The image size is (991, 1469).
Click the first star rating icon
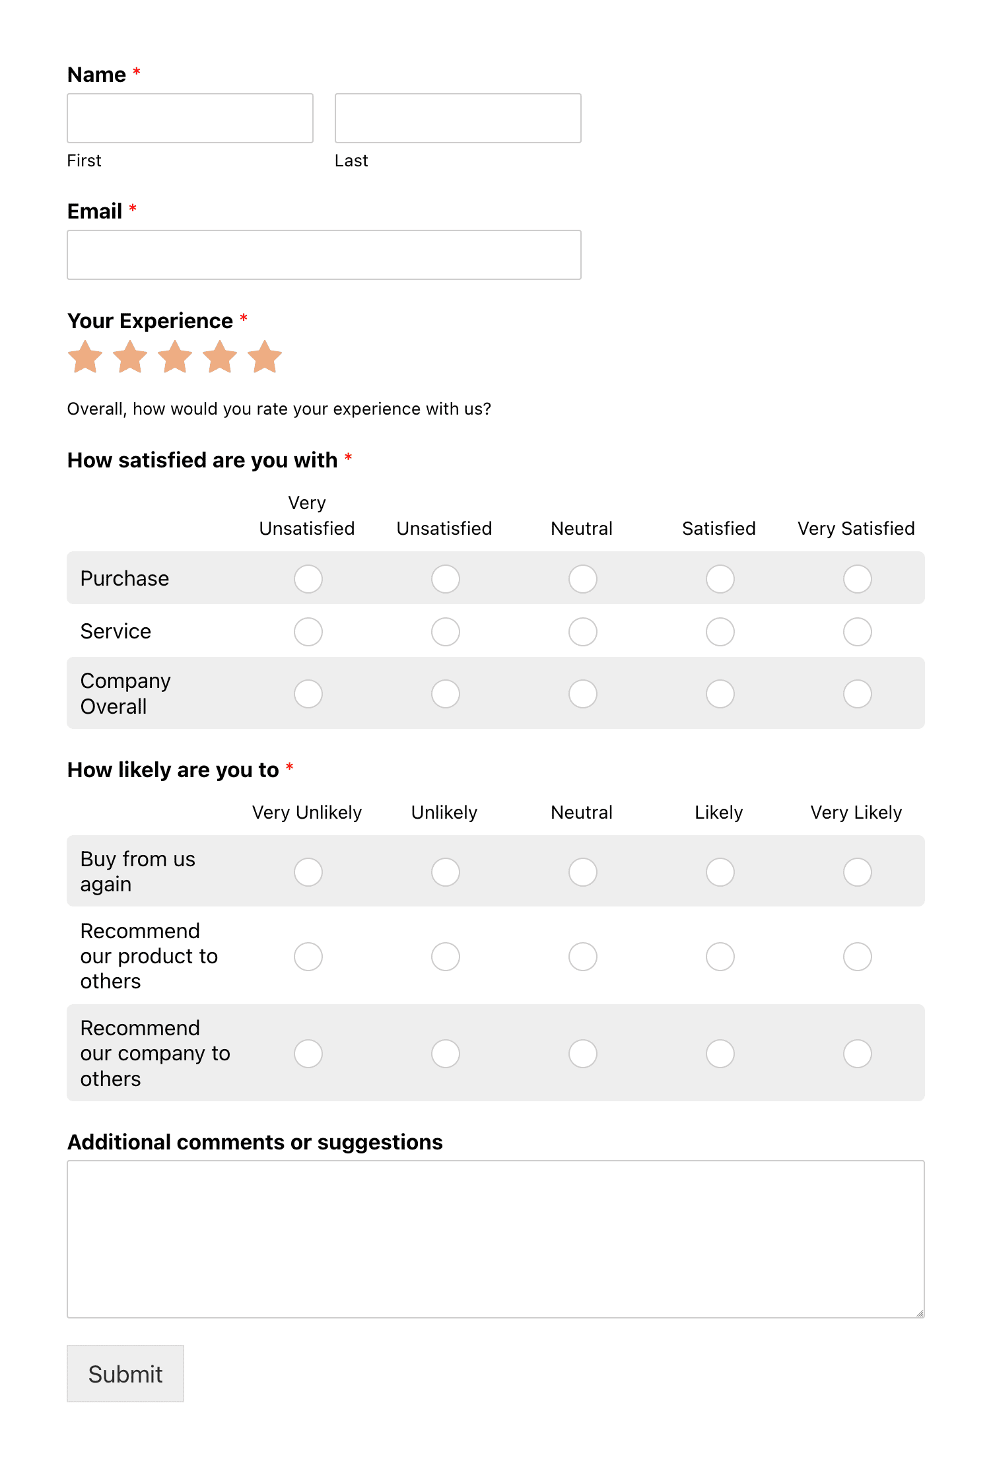85,357
